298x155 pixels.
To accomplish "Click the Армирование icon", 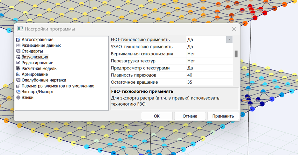I will tap(18, 74).
